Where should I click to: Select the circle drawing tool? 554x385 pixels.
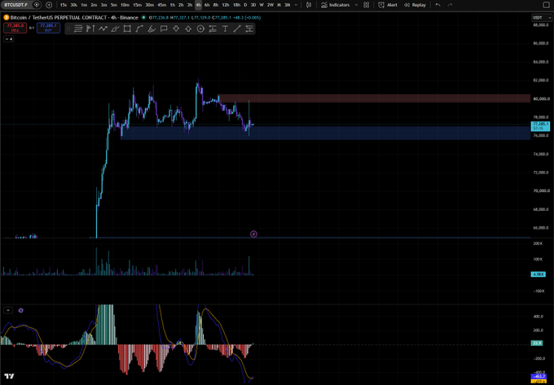coord(200,29)
